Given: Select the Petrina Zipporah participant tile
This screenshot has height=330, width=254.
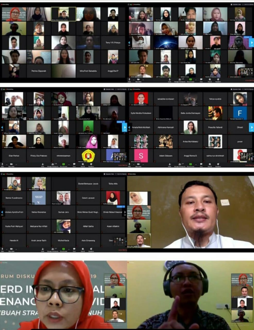Looking at the screenshot, I should (39, 71).
